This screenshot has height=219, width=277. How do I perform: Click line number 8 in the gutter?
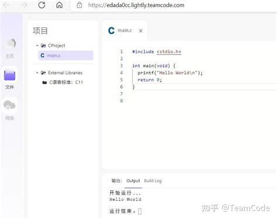(122, 101)
